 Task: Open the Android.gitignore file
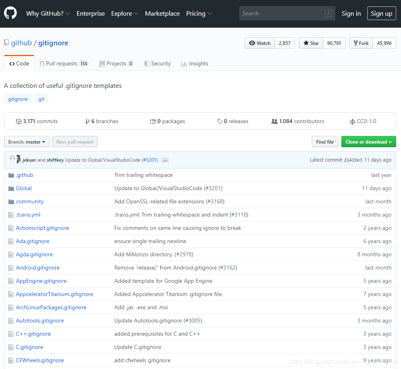[x=38, y=268]
